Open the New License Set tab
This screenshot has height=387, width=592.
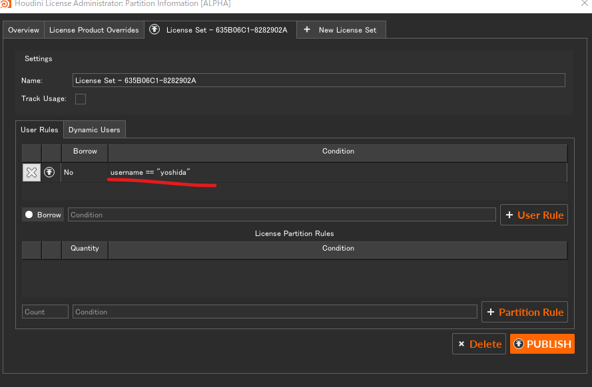coord(341,30)
